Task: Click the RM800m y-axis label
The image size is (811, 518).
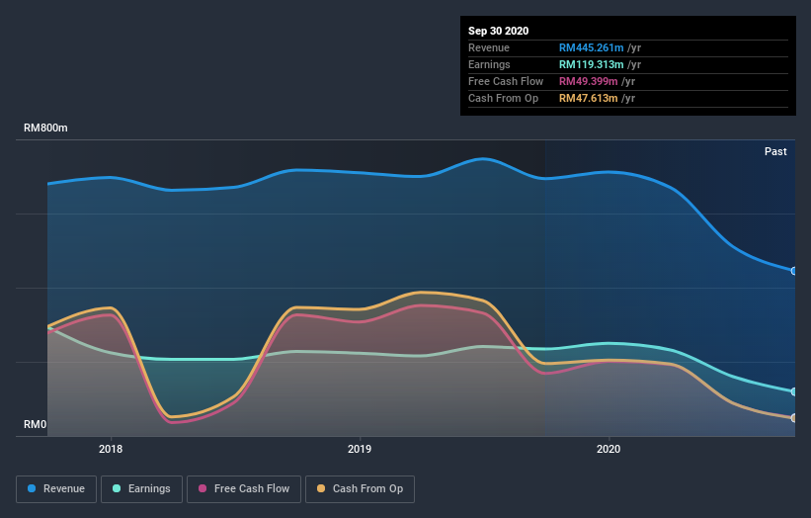Action: pyautogui.click(x=45, y=128)
